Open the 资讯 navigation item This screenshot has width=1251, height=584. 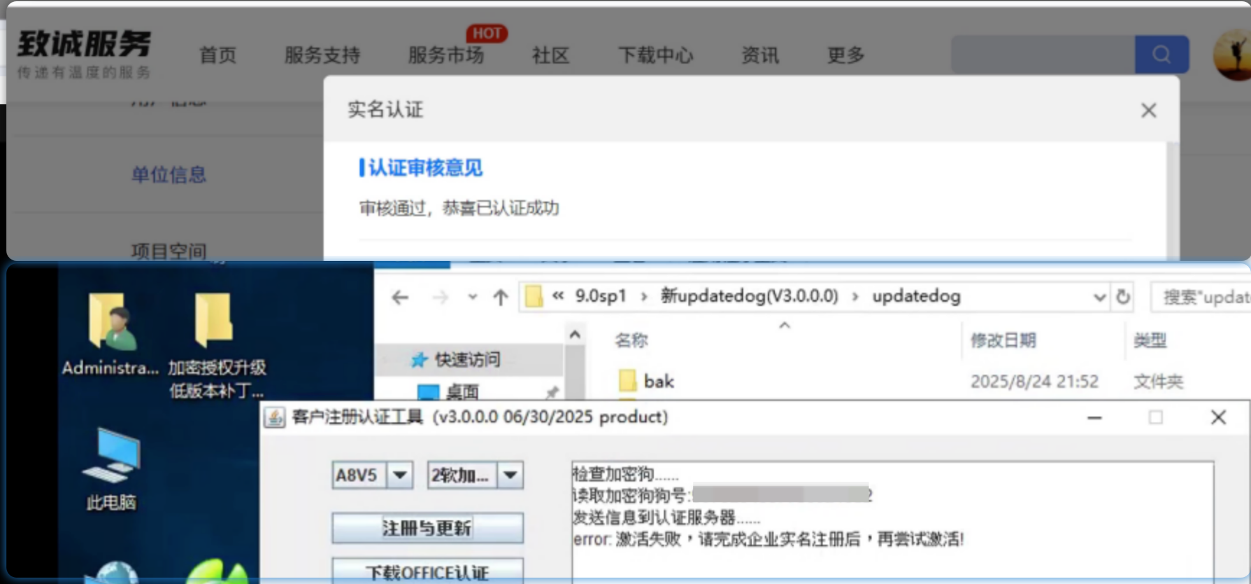(x=760, y=55)
